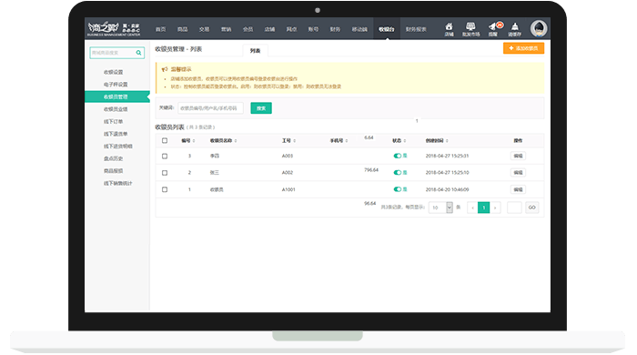The width and height of the screenshot is (637, 355).
Task: Open 线下退货单 in the sidebar
Action: pos(116,134)
